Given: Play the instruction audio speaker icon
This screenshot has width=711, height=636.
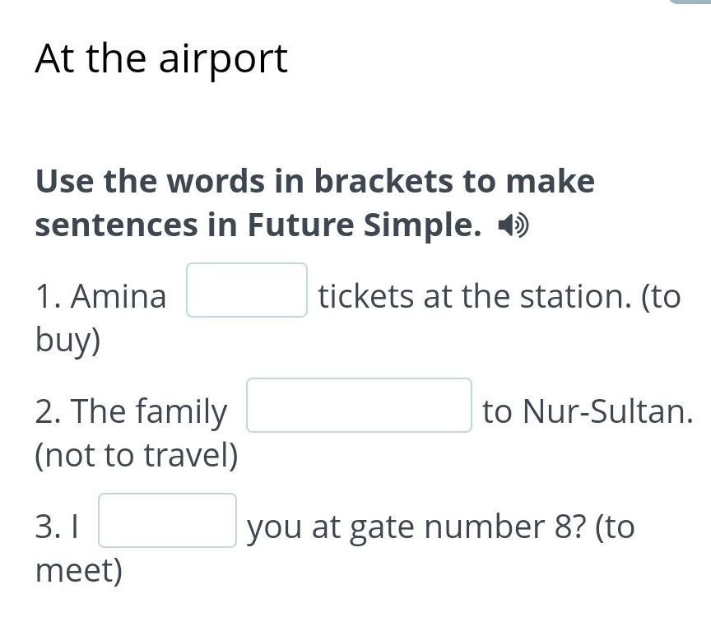Looking at the screenshot, I should pos(514,225).
